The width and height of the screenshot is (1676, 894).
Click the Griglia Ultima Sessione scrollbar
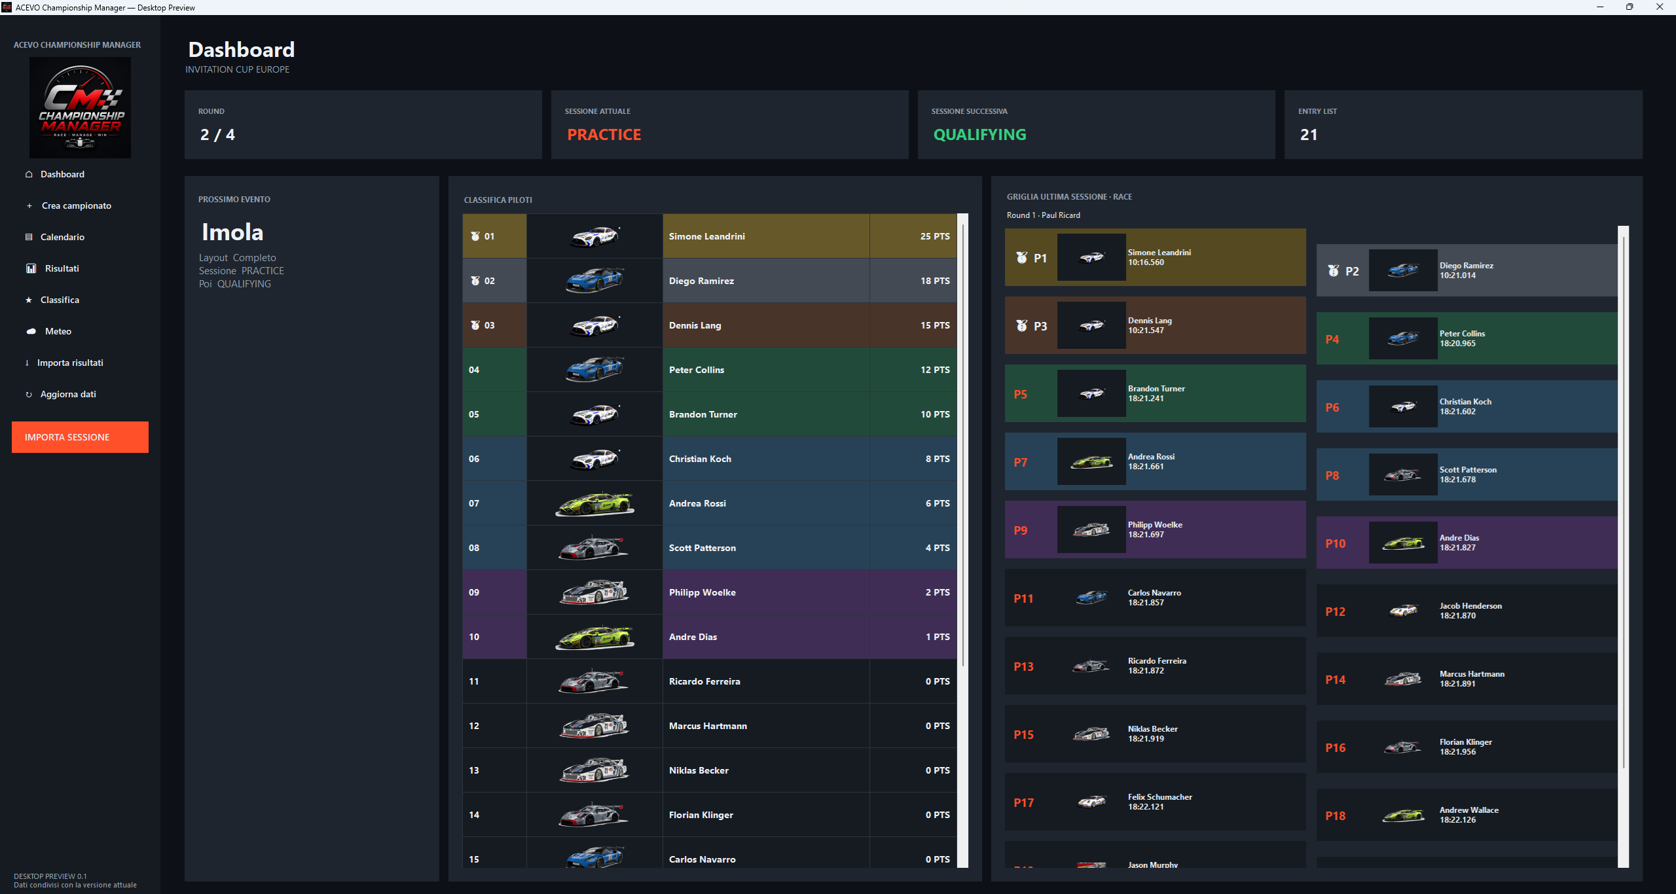[1623, 547]
